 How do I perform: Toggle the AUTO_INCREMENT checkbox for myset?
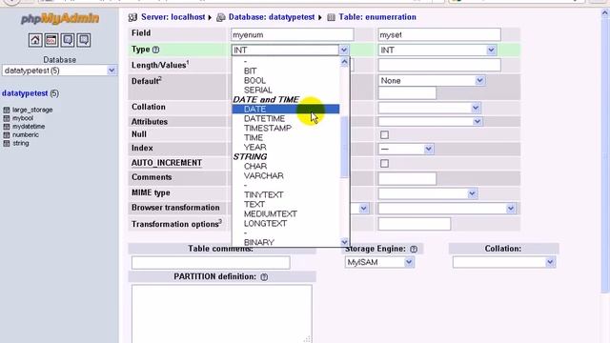point(384,163)
